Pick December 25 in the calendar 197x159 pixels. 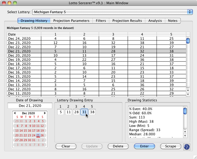pos(38,135)
